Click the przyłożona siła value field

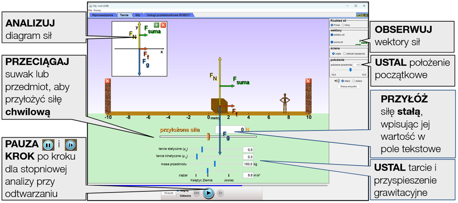(230, 129)
